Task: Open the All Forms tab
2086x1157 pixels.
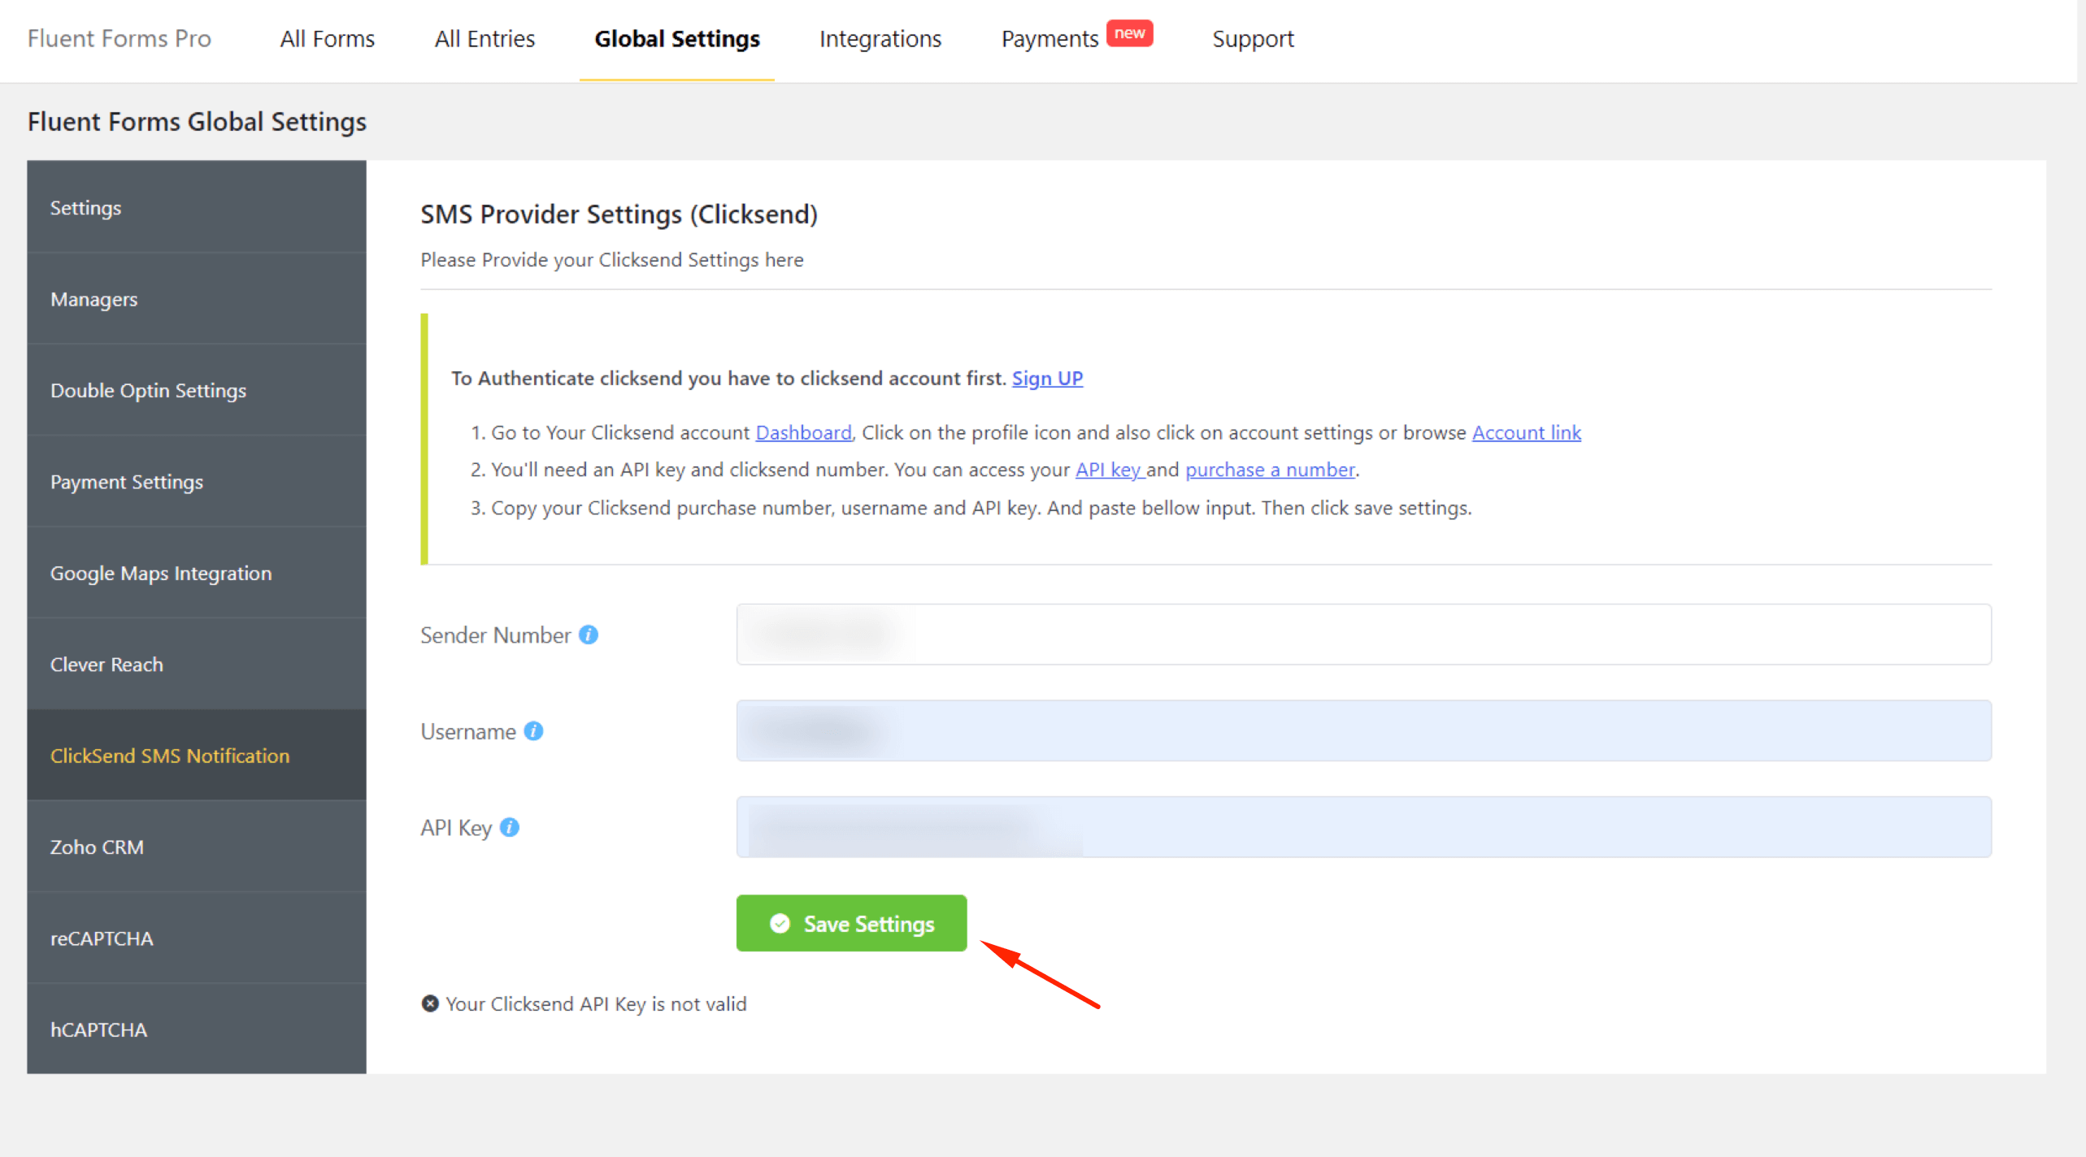Action: 327,39
